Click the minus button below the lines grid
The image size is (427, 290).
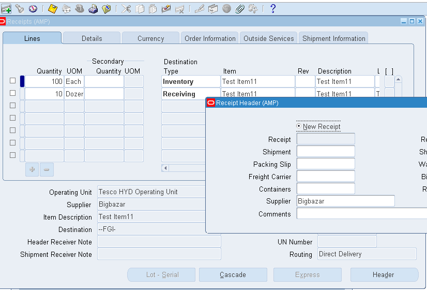pos(47,169)
